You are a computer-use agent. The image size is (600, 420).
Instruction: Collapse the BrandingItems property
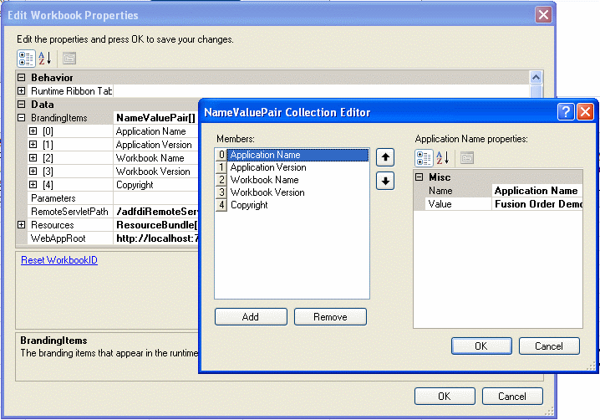[x=22, y=118]
